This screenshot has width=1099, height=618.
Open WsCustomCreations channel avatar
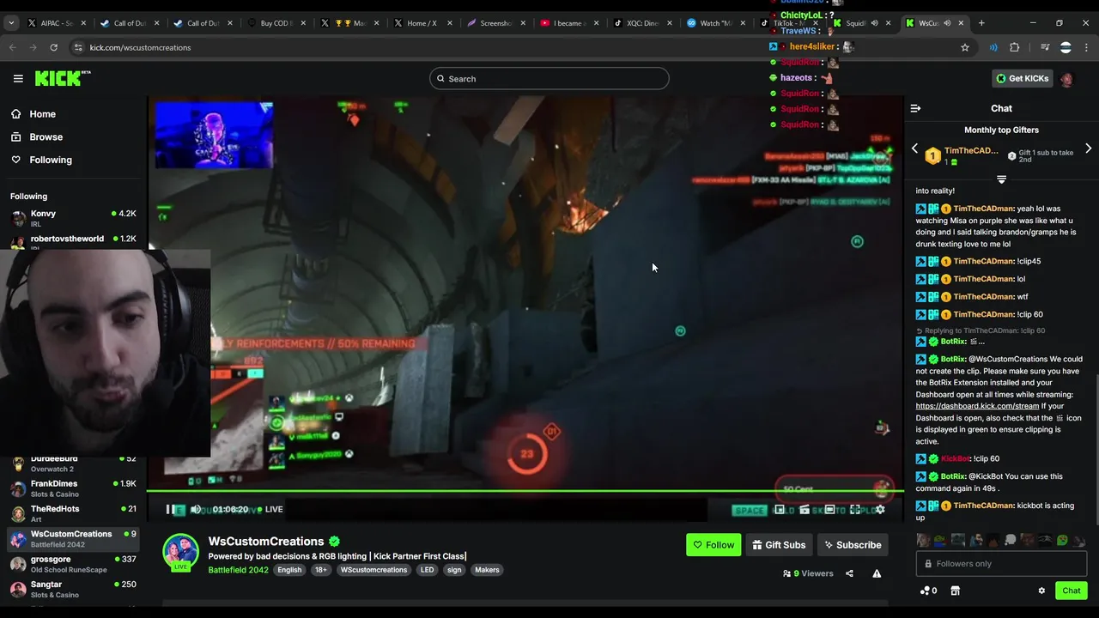pos(181,552)
